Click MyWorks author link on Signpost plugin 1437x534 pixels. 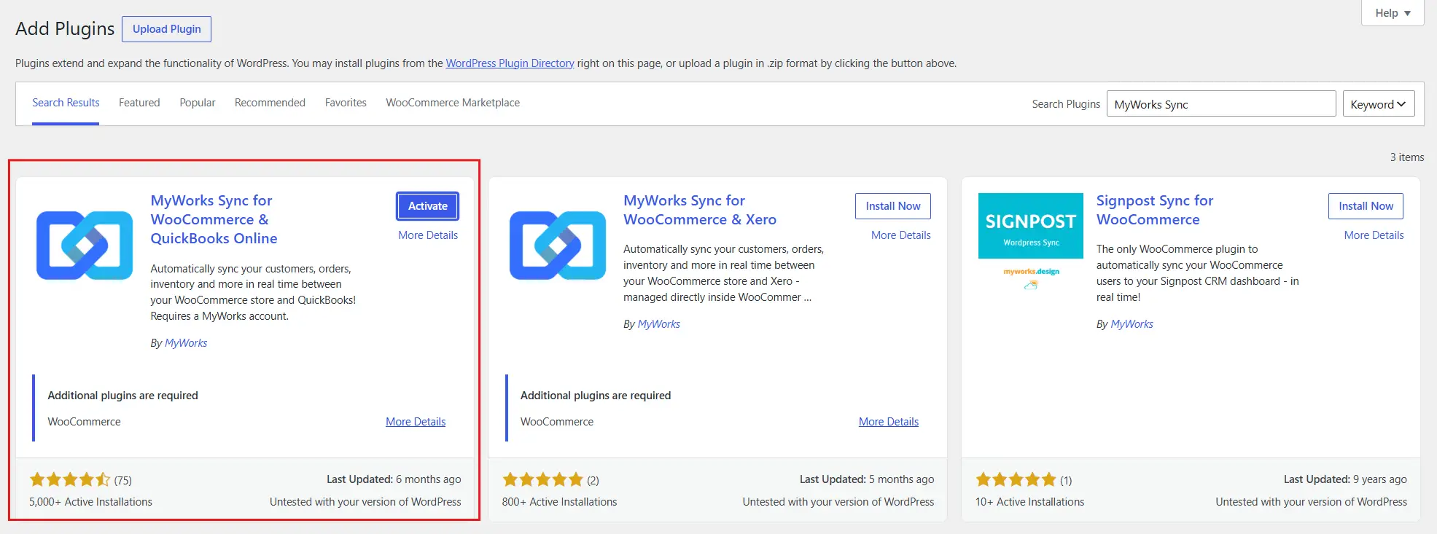tap(1132, 324)
